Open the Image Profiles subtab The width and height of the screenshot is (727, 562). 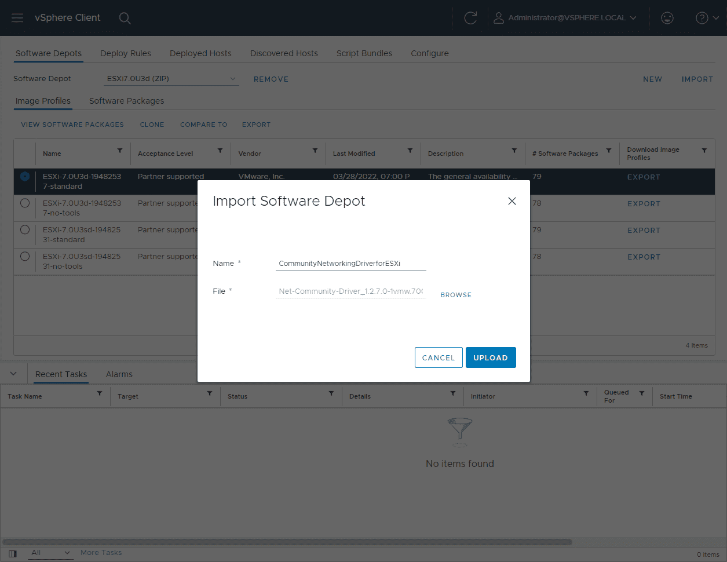click(x=43, y=101)
